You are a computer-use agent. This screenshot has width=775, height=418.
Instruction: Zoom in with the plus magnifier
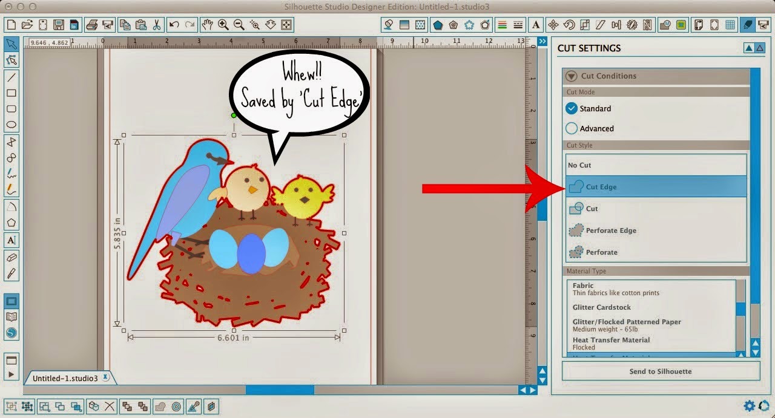pyautogui.click(x=223, y=25)
